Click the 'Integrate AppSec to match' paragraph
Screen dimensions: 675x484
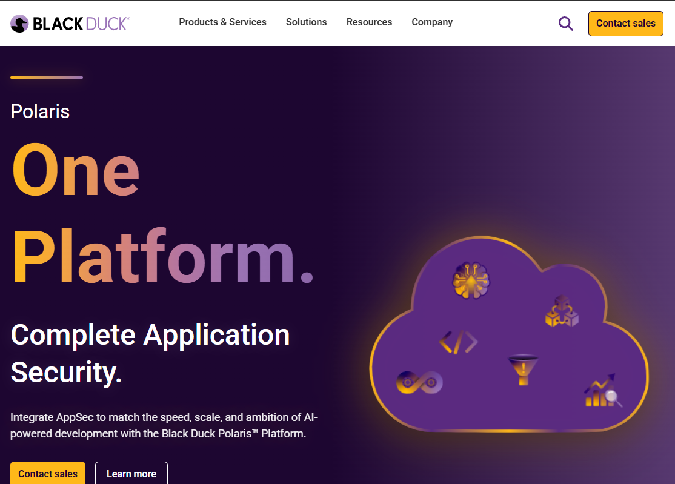(x=164, y=425)
